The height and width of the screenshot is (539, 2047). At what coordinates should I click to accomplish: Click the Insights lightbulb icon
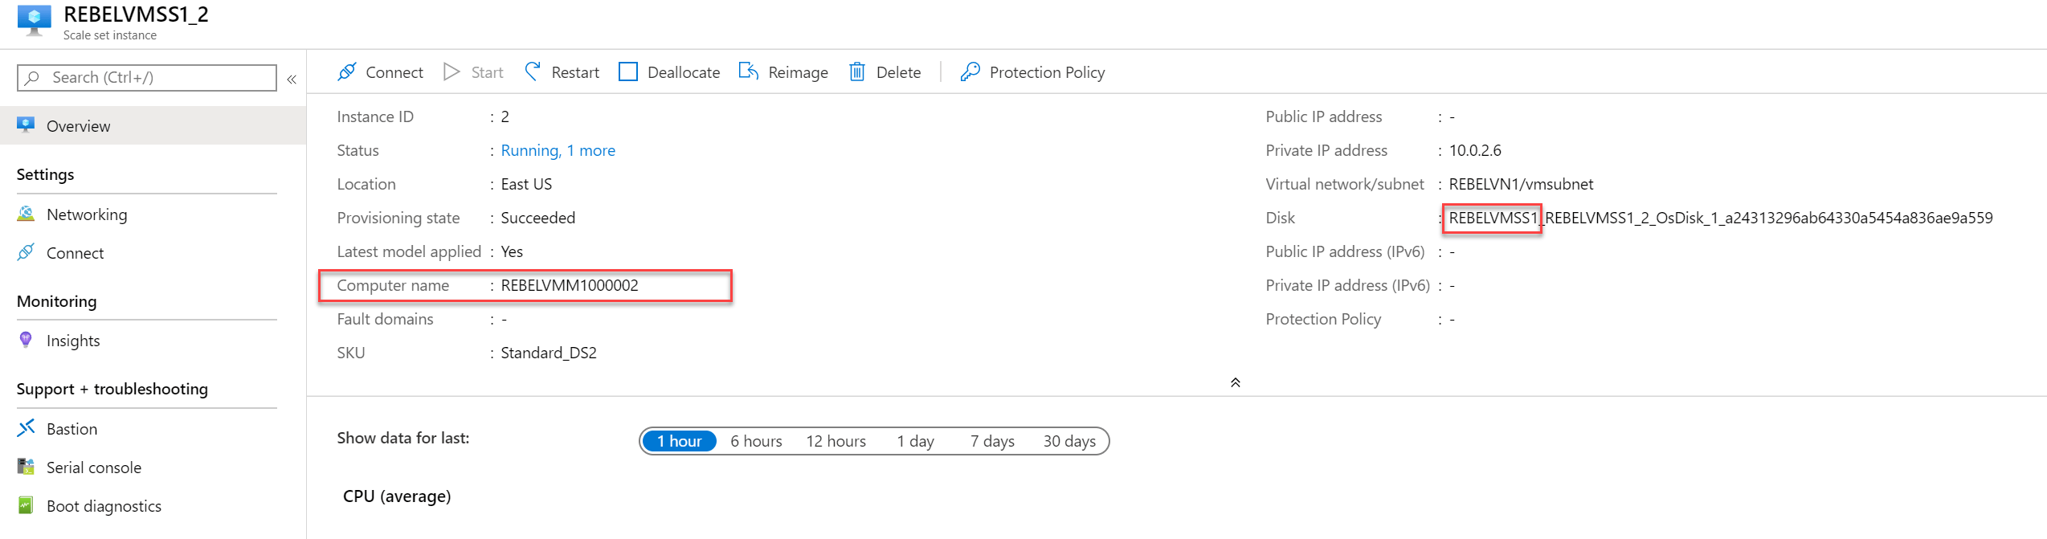(x=26, y=340)
